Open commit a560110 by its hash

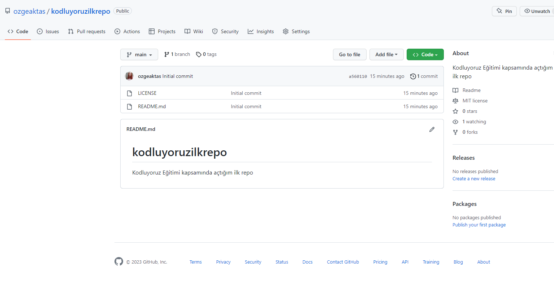pos(358,76)
